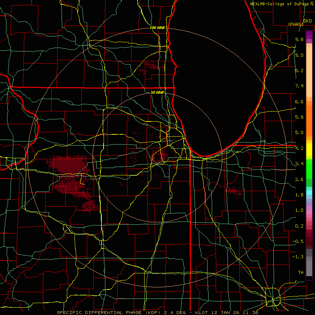
Task: Pick the cyan band on the color bar
Action: 309,192
